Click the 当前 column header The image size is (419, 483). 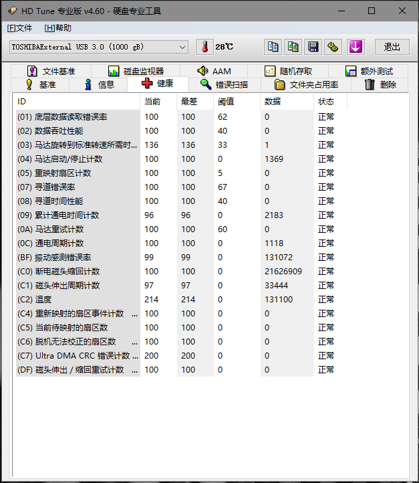(158, 102)
